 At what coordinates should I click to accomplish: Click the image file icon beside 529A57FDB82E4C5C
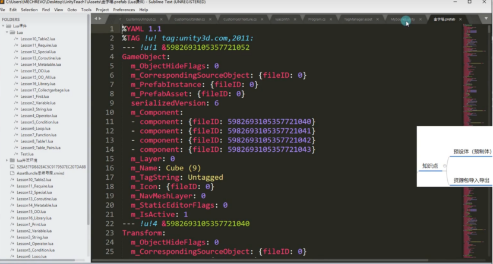point(12,167)
